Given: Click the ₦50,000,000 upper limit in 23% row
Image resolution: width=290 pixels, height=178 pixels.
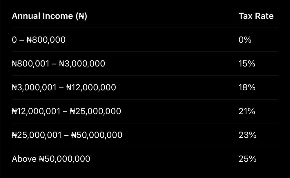Looking at the screenshot, I should pos(97,135).
